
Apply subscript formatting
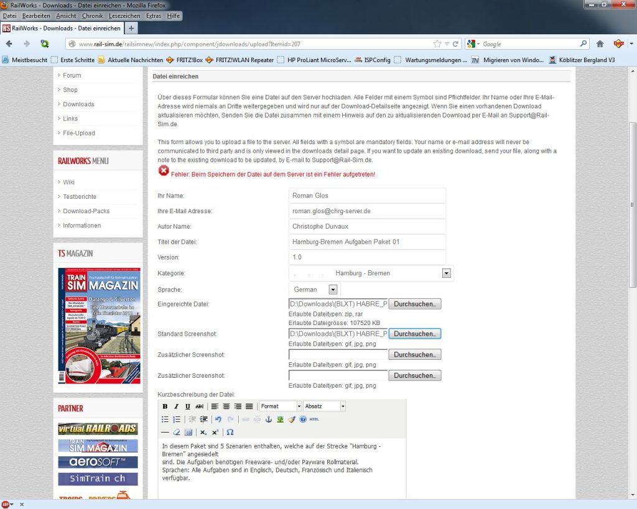pos(203,433)
